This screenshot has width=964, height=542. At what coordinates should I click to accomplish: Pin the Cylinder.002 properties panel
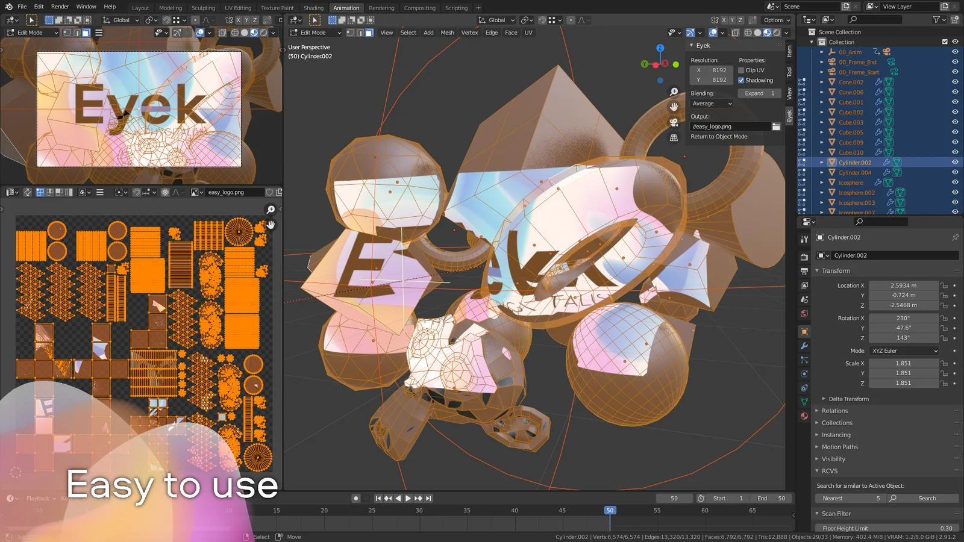[955, 237]
